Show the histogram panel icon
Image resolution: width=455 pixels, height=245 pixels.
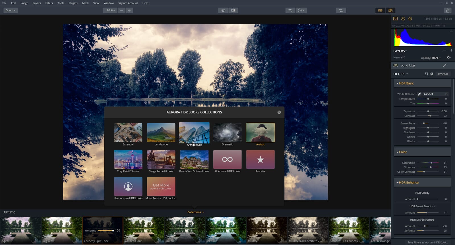(x=396, y=19)
